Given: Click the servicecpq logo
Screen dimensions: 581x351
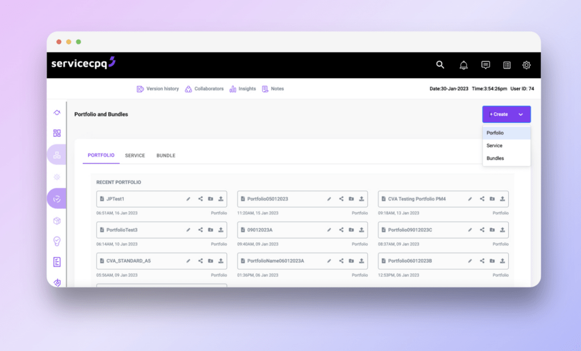Looking at the screenshot, I should (x=83, y=63).
